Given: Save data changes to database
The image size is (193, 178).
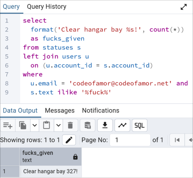Looking at the screenshot, I should point(88,125).
